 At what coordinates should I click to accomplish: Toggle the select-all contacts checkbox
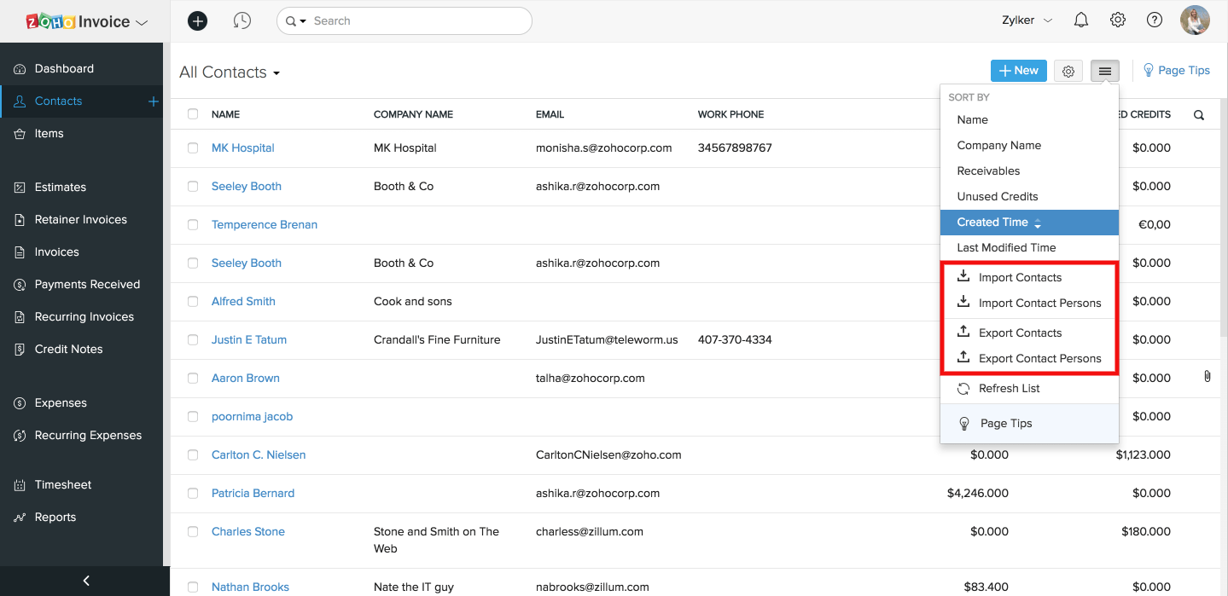193,114
